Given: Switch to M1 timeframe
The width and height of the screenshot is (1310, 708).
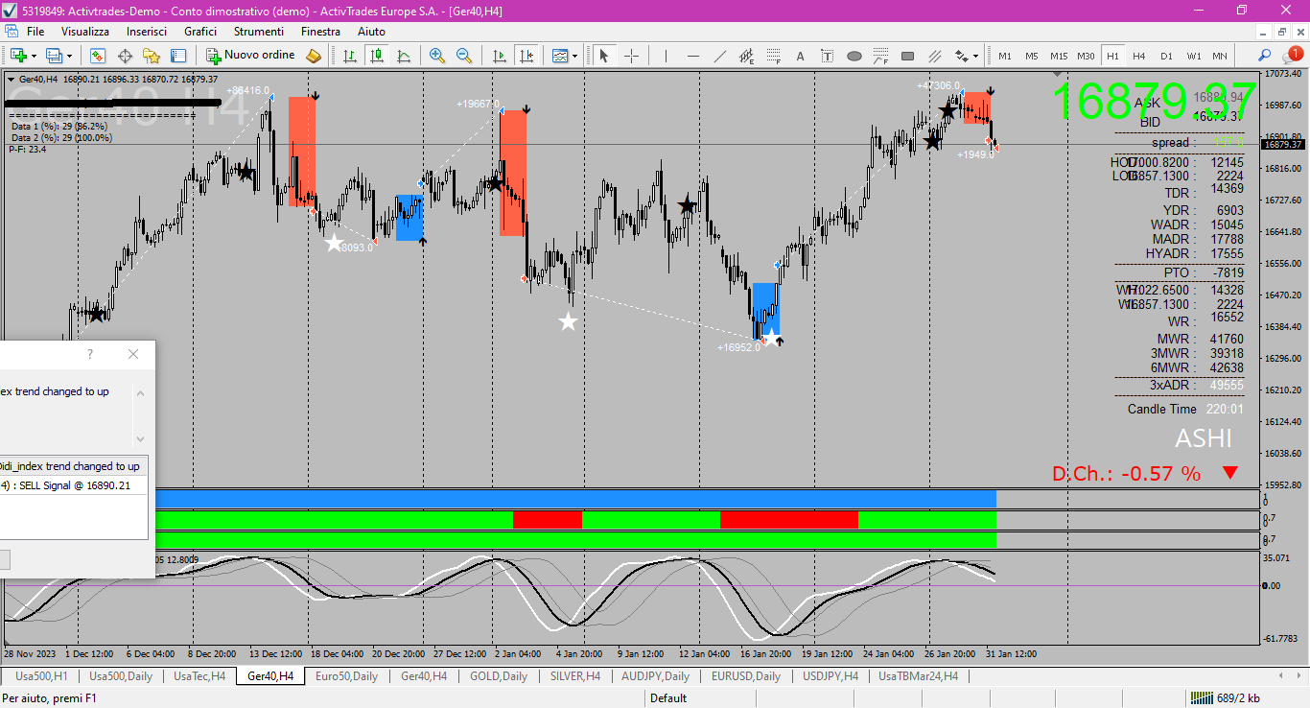Looking at the screenshot, I should tap(1005, 56).
